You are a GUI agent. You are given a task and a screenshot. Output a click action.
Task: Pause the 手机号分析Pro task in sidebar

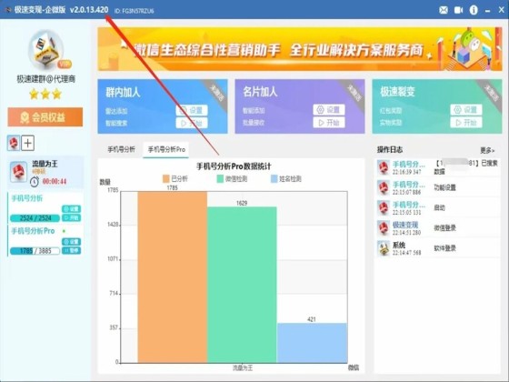(x=71, y=250)
